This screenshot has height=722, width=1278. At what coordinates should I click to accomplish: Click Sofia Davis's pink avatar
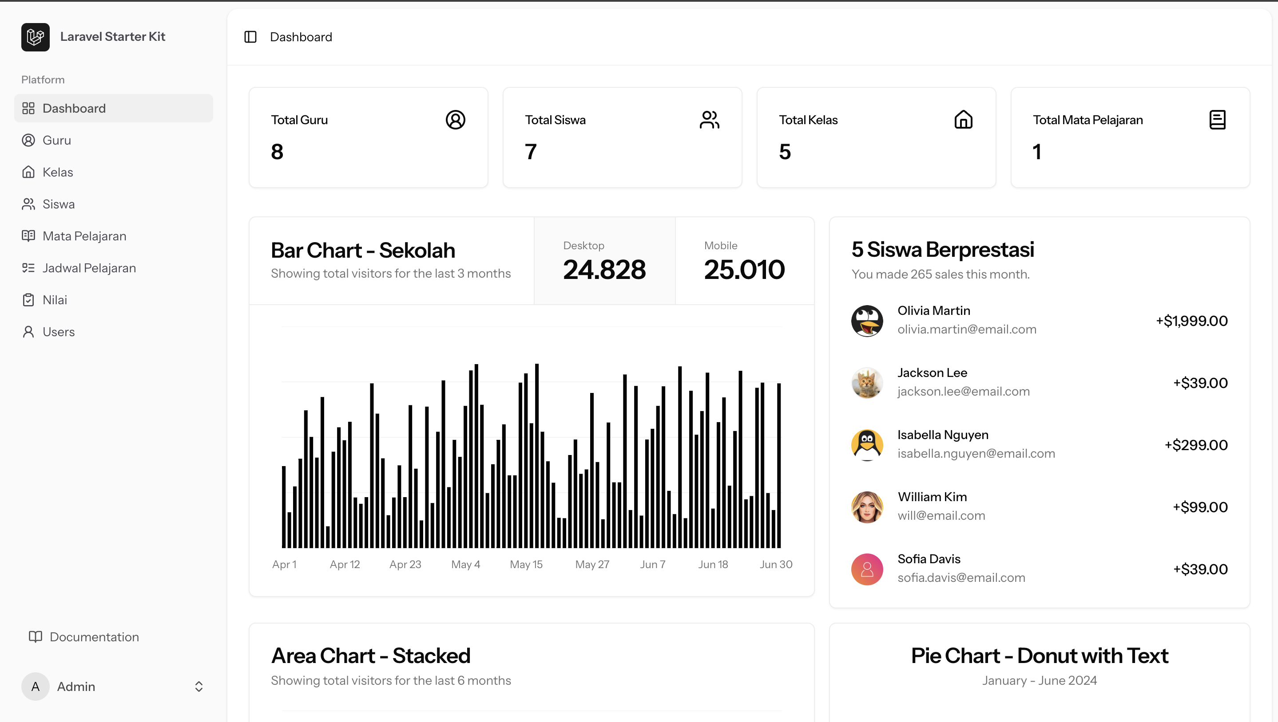point(867,569)
